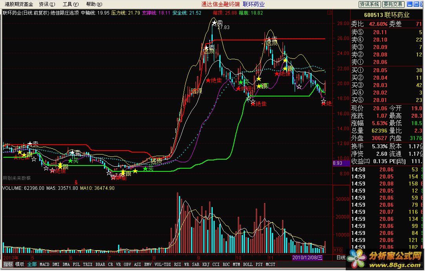This screenshot has height=271, width=425.
Task: Select the CCI indicator tab
Action: (216, 264)
